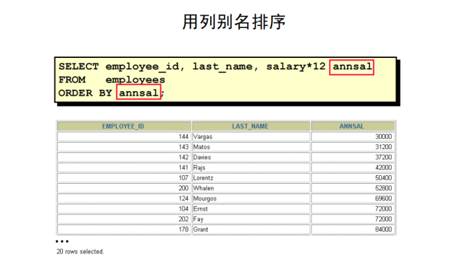Click last_name in the SELECT clause

click(222, 67)
